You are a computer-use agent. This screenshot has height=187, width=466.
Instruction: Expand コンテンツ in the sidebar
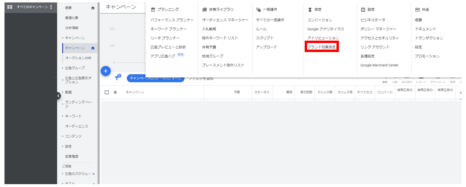click(63, 136)
